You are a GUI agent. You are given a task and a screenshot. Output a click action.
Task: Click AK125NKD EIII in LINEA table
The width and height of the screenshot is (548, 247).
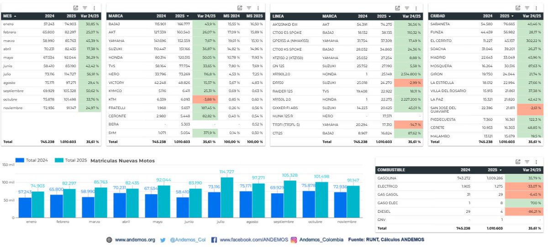point(284,24)
